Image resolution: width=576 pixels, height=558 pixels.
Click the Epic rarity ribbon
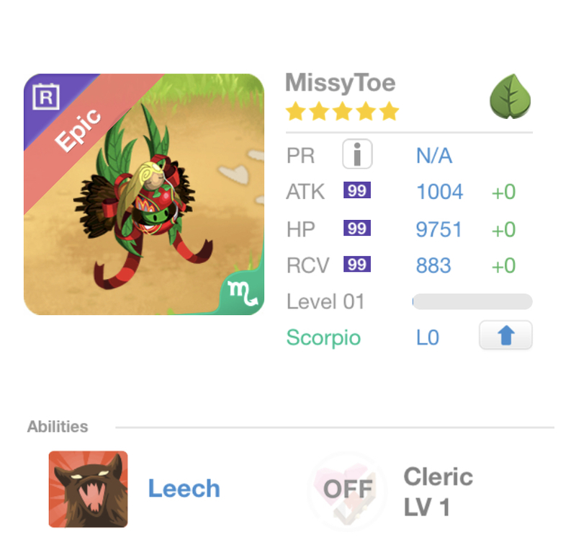77,130
